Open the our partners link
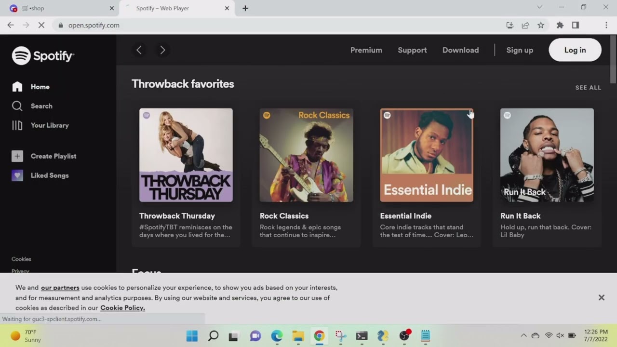The image size is (617, 347). pos(60,288)
